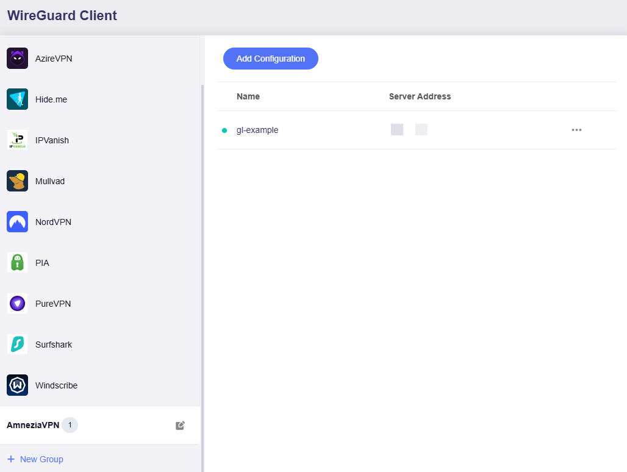Image resolution: width=627 pixels, height=472 pixels.
Task: Click the provider list scrollbar
Action: (202, 244)
